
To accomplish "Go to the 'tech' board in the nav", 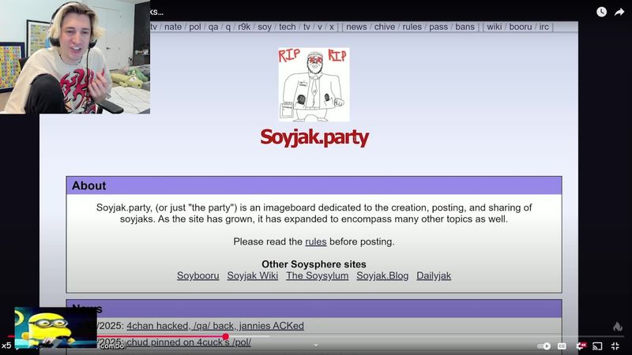I will (288, 27).
